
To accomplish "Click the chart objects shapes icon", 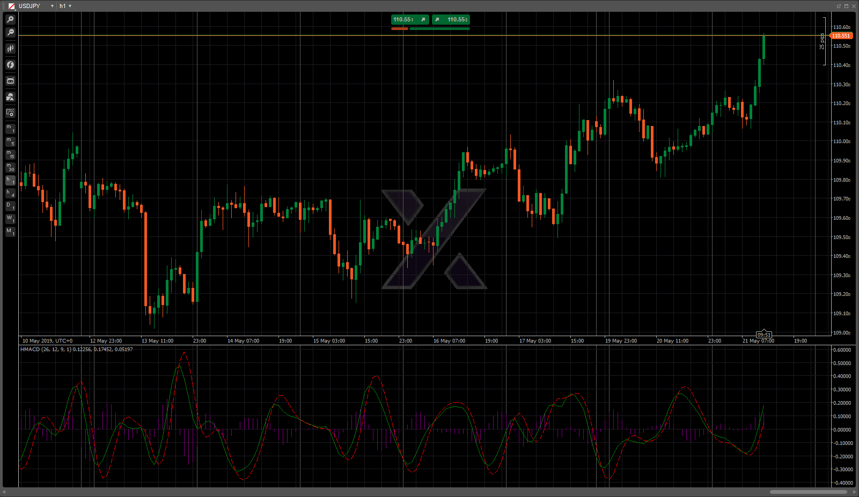I will pos(10,97).
